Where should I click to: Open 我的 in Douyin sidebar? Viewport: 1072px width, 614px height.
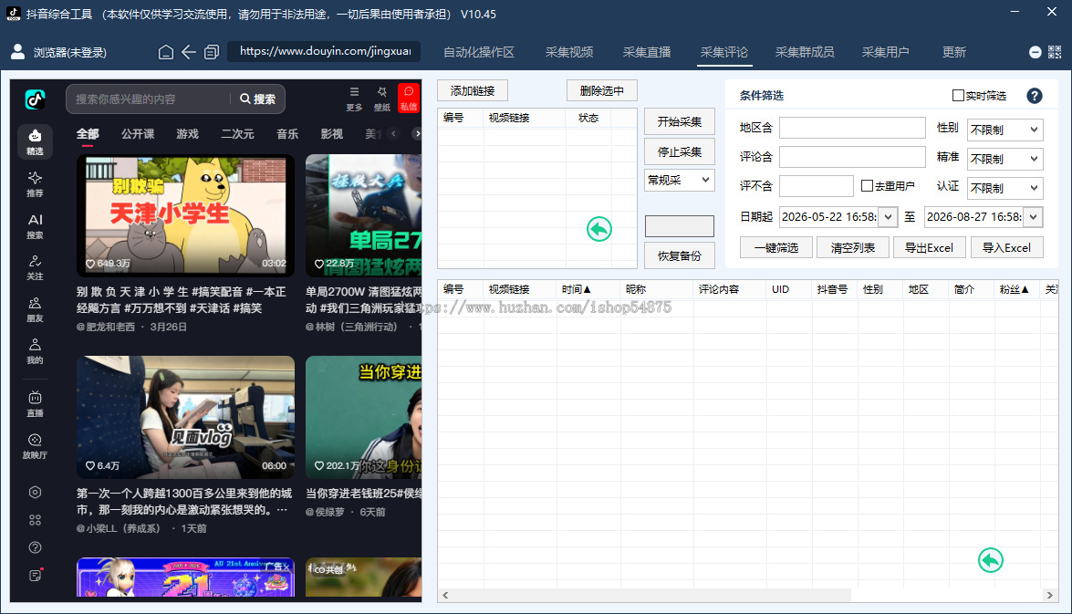pyautogui.click(x=35, y=350)
